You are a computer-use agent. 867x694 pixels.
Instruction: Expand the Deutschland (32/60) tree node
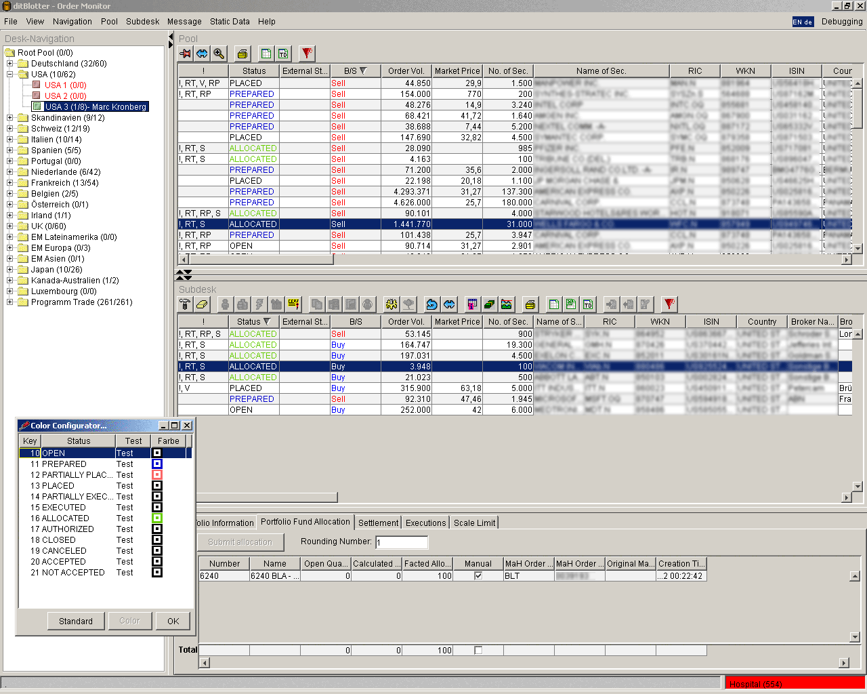(x=10, y=64)
